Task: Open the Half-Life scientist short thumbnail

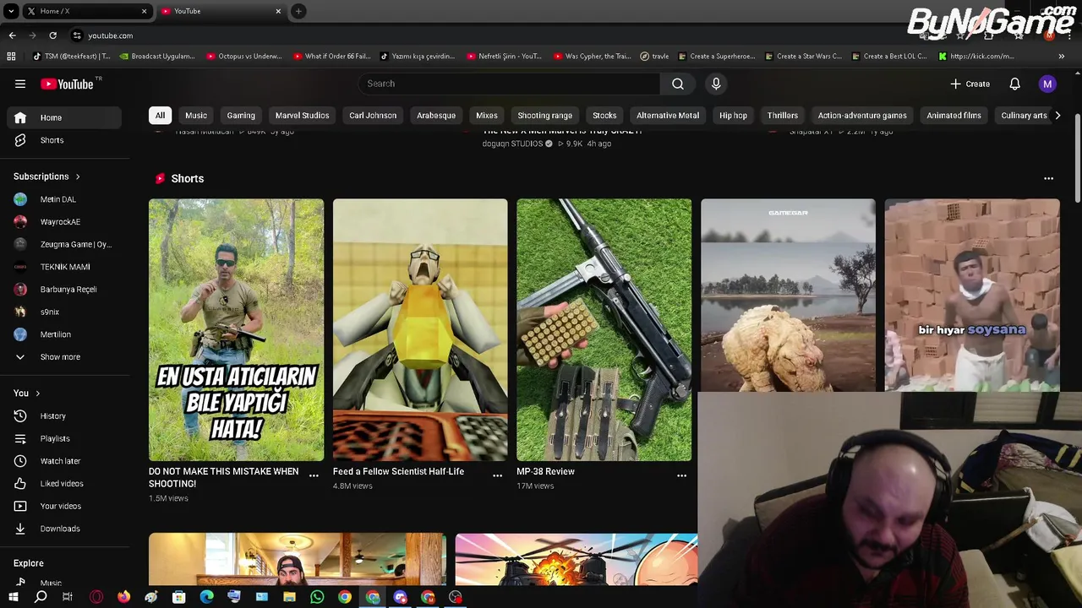Action: point(420,329)
